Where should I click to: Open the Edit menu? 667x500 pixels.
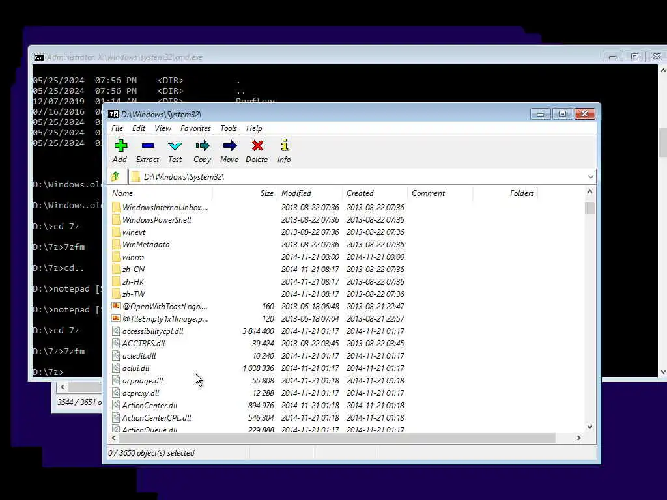point(139,128)
